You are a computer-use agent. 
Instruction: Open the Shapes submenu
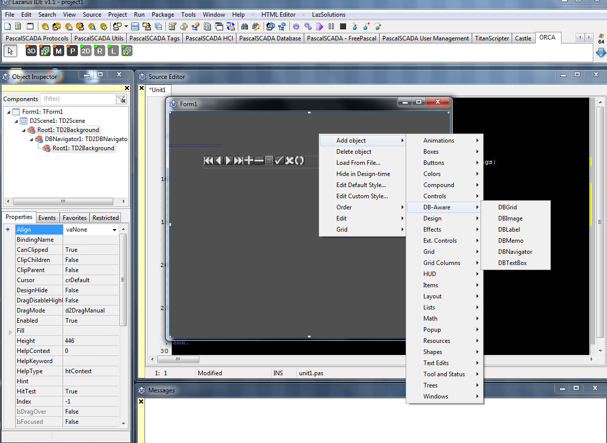click(445, 352)
